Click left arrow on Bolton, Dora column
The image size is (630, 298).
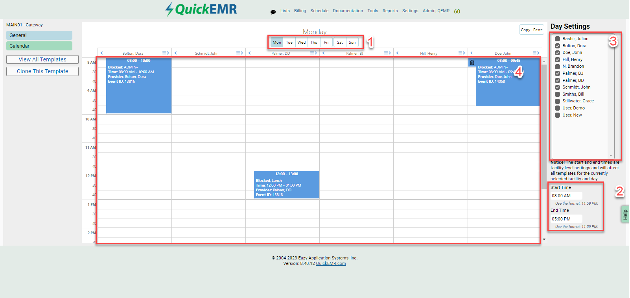(x=101, y=53)
